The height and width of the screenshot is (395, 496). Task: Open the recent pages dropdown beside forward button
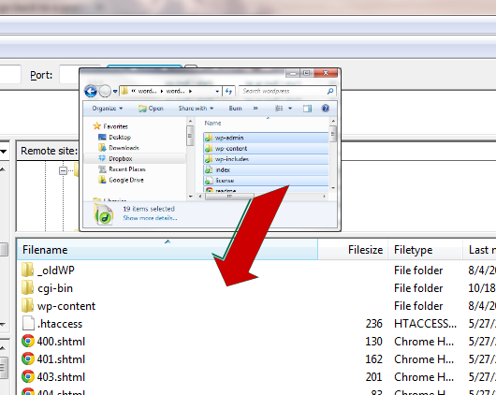pyautogui.click(x=115, y=92)
